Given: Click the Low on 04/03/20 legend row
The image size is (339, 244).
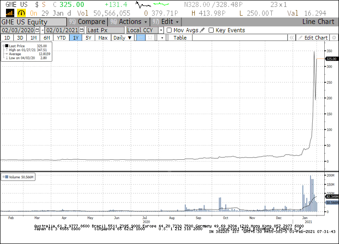Looking at the screenshot, I should pos(26,58).
